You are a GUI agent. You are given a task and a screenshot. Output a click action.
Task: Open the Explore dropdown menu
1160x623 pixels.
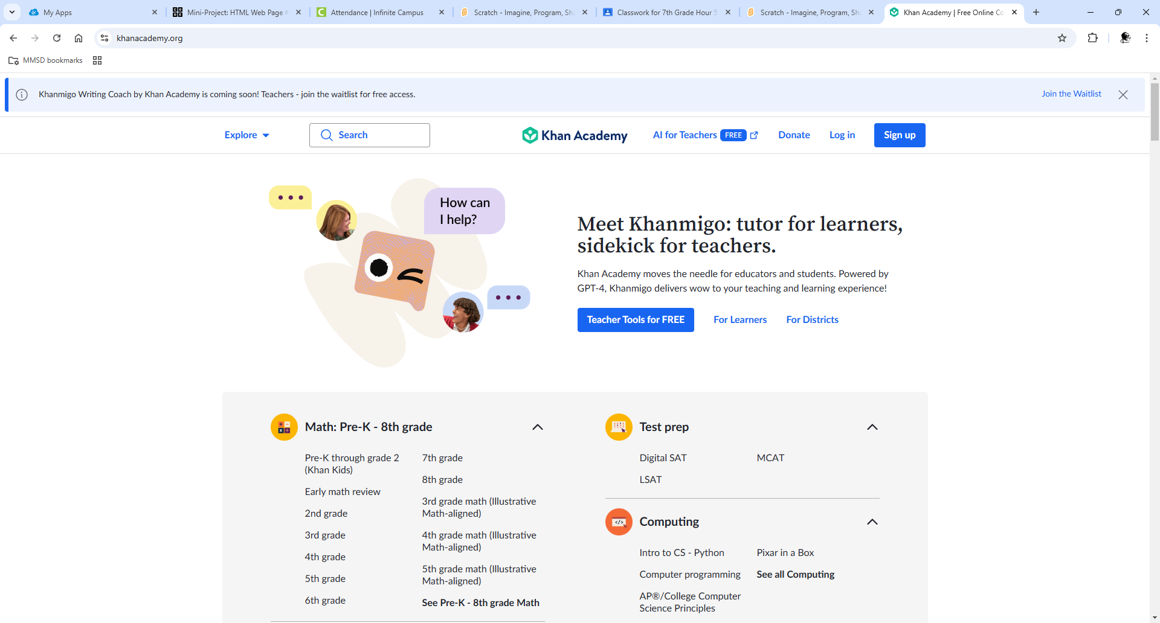click(246, 135)
